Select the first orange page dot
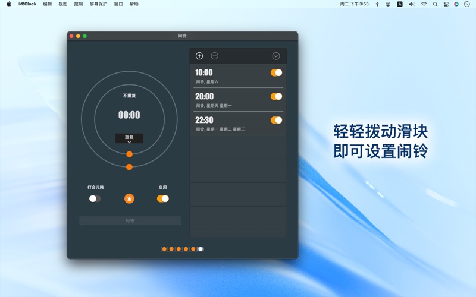 coord(164,249)
